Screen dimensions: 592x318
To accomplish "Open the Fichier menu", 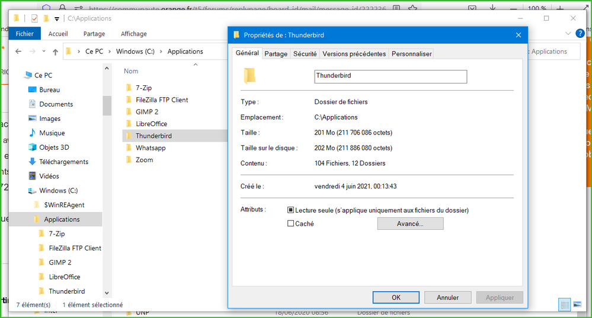I will pos(24,34).
